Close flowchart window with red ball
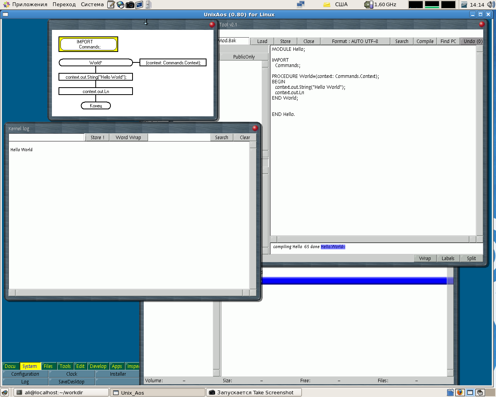 [x=212, y=25]
